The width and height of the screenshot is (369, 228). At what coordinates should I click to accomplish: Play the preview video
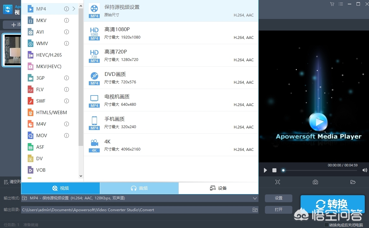265,170
